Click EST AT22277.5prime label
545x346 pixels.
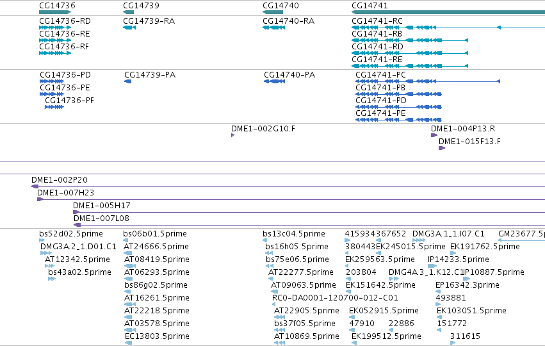(x=300, y=272)
